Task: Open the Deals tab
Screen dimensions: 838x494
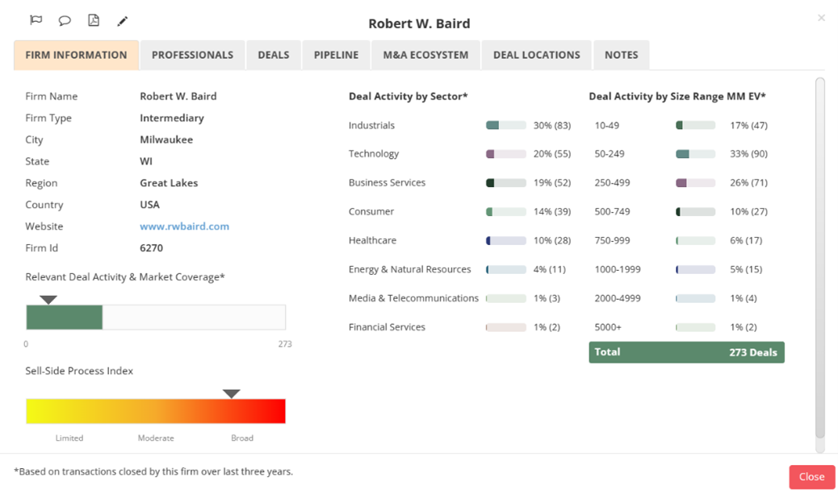Action: [x=274, y=55]
